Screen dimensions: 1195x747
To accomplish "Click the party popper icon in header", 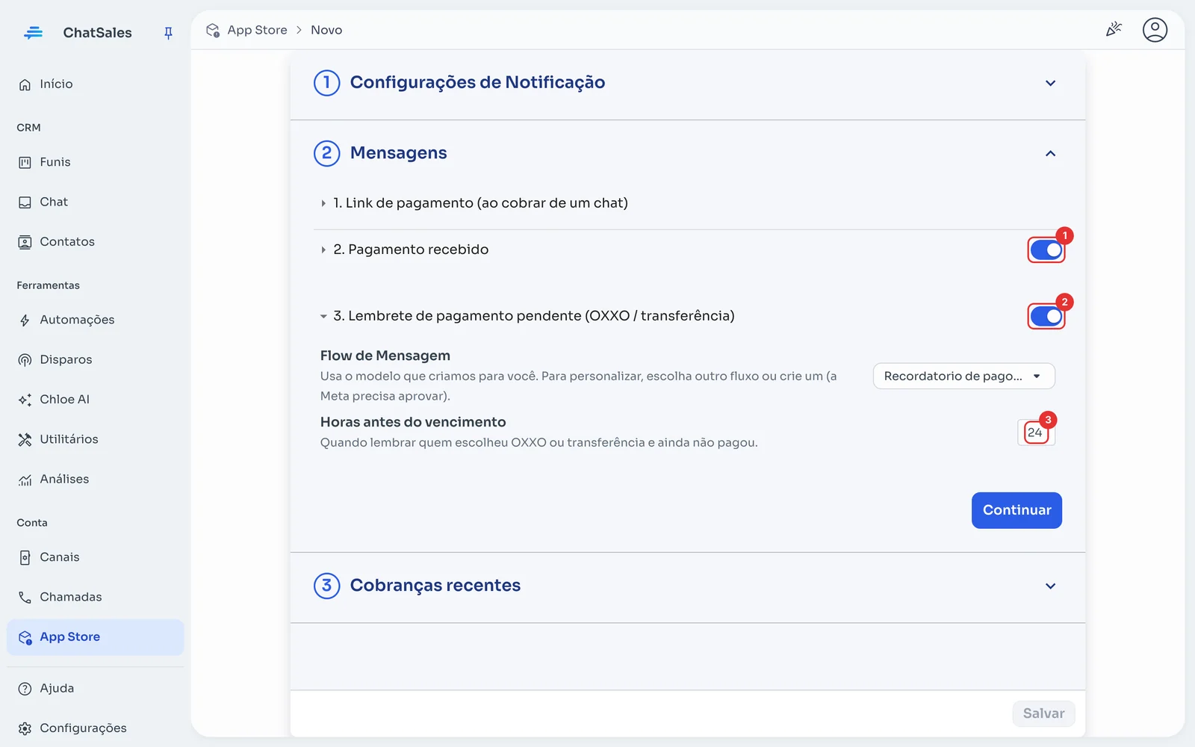I will (x=1114, y=29).
